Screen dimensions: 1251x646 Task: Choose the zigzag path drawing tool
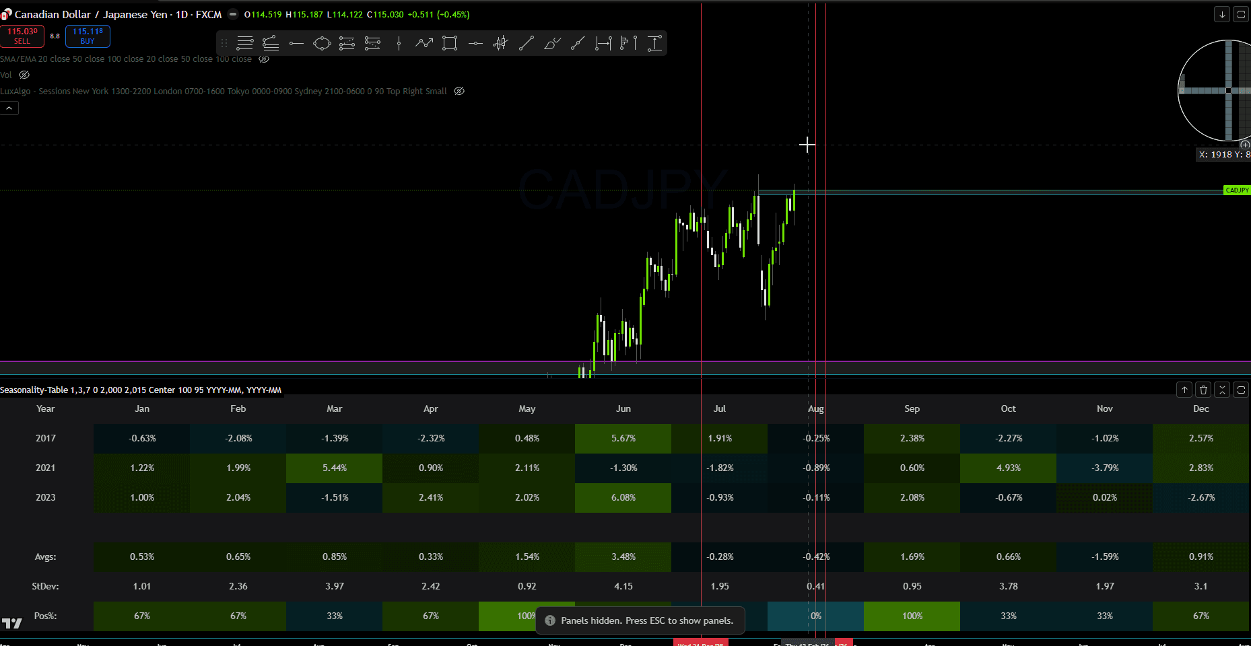[x=424, y=44]
